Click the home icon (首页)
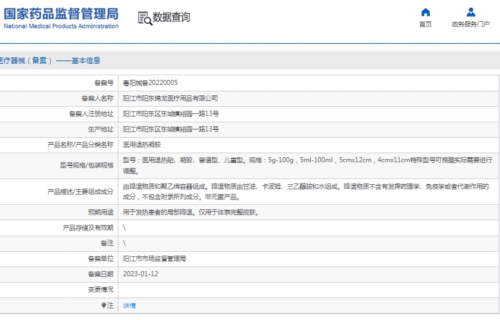Viewport: 500px width, 320px height. (425, 12)
